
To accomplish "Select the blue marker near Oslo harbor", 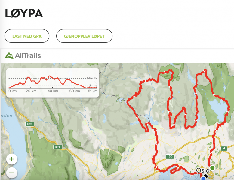I will (x=203, y=178).
